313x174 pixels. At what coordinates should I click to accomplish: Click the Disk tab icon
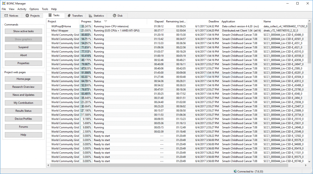[x=114, y=16]
